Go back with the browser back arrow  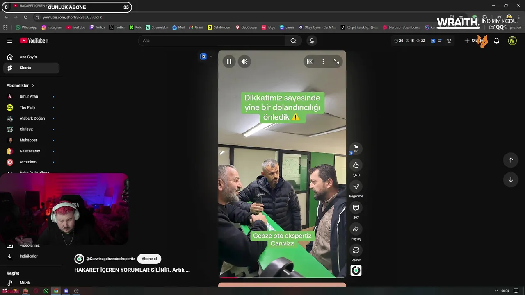point(6,17)
